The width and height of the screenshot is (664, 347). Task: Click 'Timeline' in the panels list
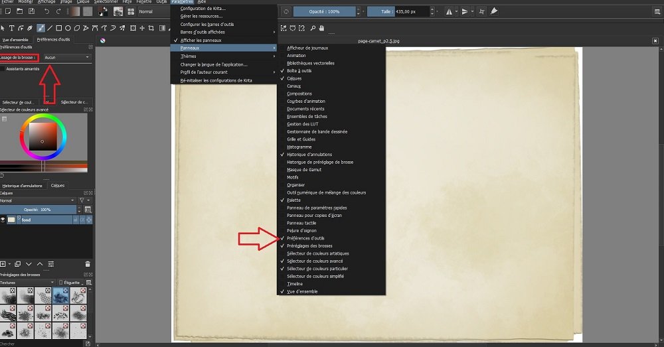click(x=295, y=284)
